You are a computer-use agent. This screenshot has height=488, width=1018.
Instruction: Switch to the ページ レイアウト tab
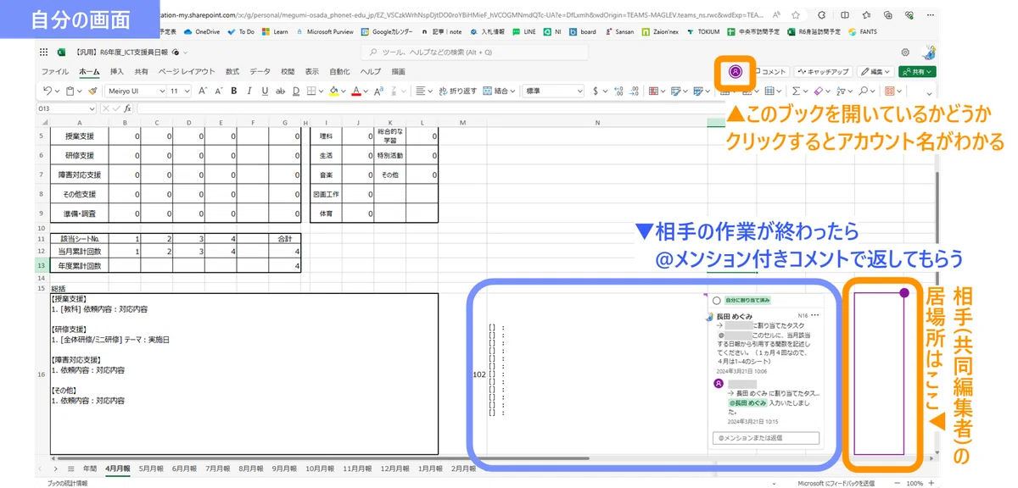(187, 72)
